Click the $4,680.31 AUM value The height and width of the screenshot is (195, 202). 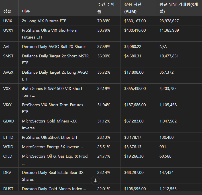[x=133, y=56]
